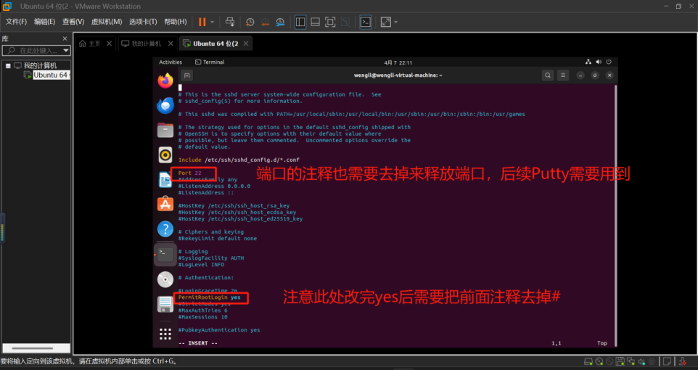Collapse the 我的计算机 tree node
This screenshot has height=370, width=698.
[8, 65]
